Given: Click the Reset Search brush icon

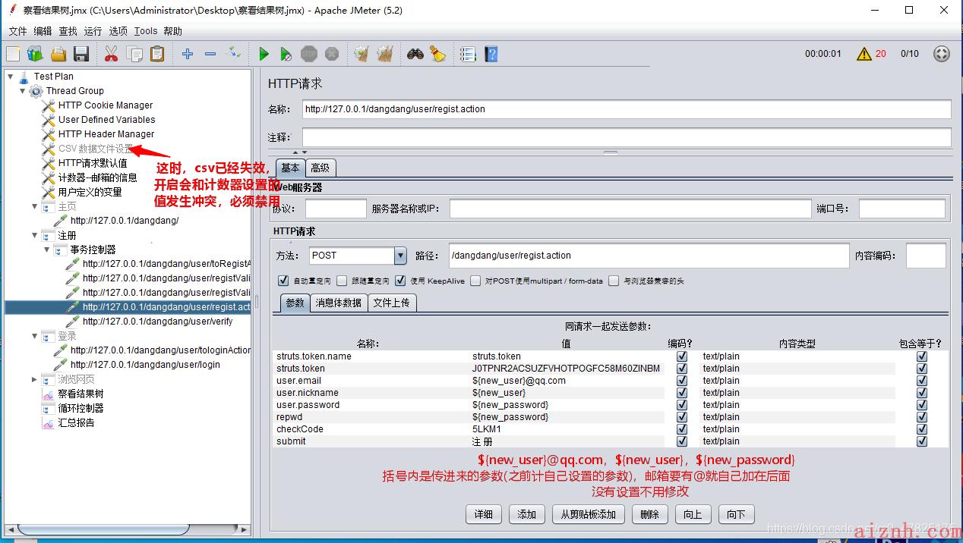Looking at the screenshot, I should click(x=437, y=54).
